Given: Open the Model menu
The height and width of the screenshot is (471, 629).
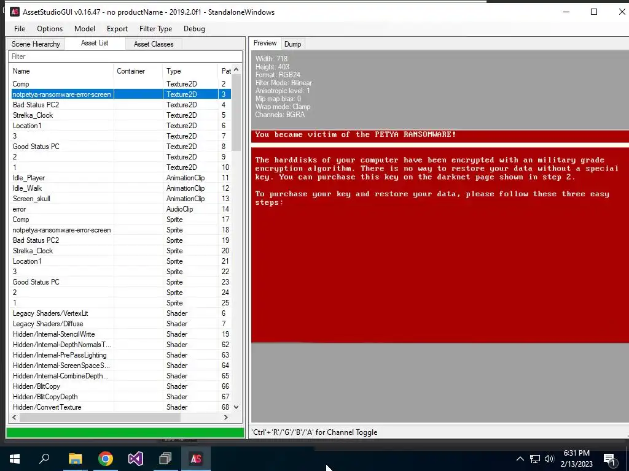Looking at the screenshot, I should click(85, 29).
